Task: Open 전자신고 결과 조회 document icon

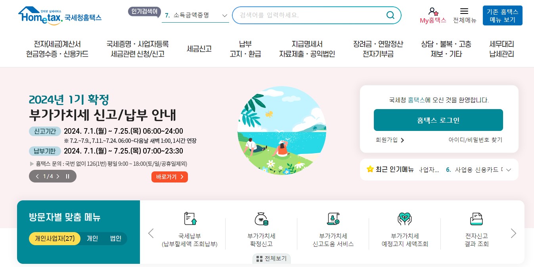Action: (476, 219)
